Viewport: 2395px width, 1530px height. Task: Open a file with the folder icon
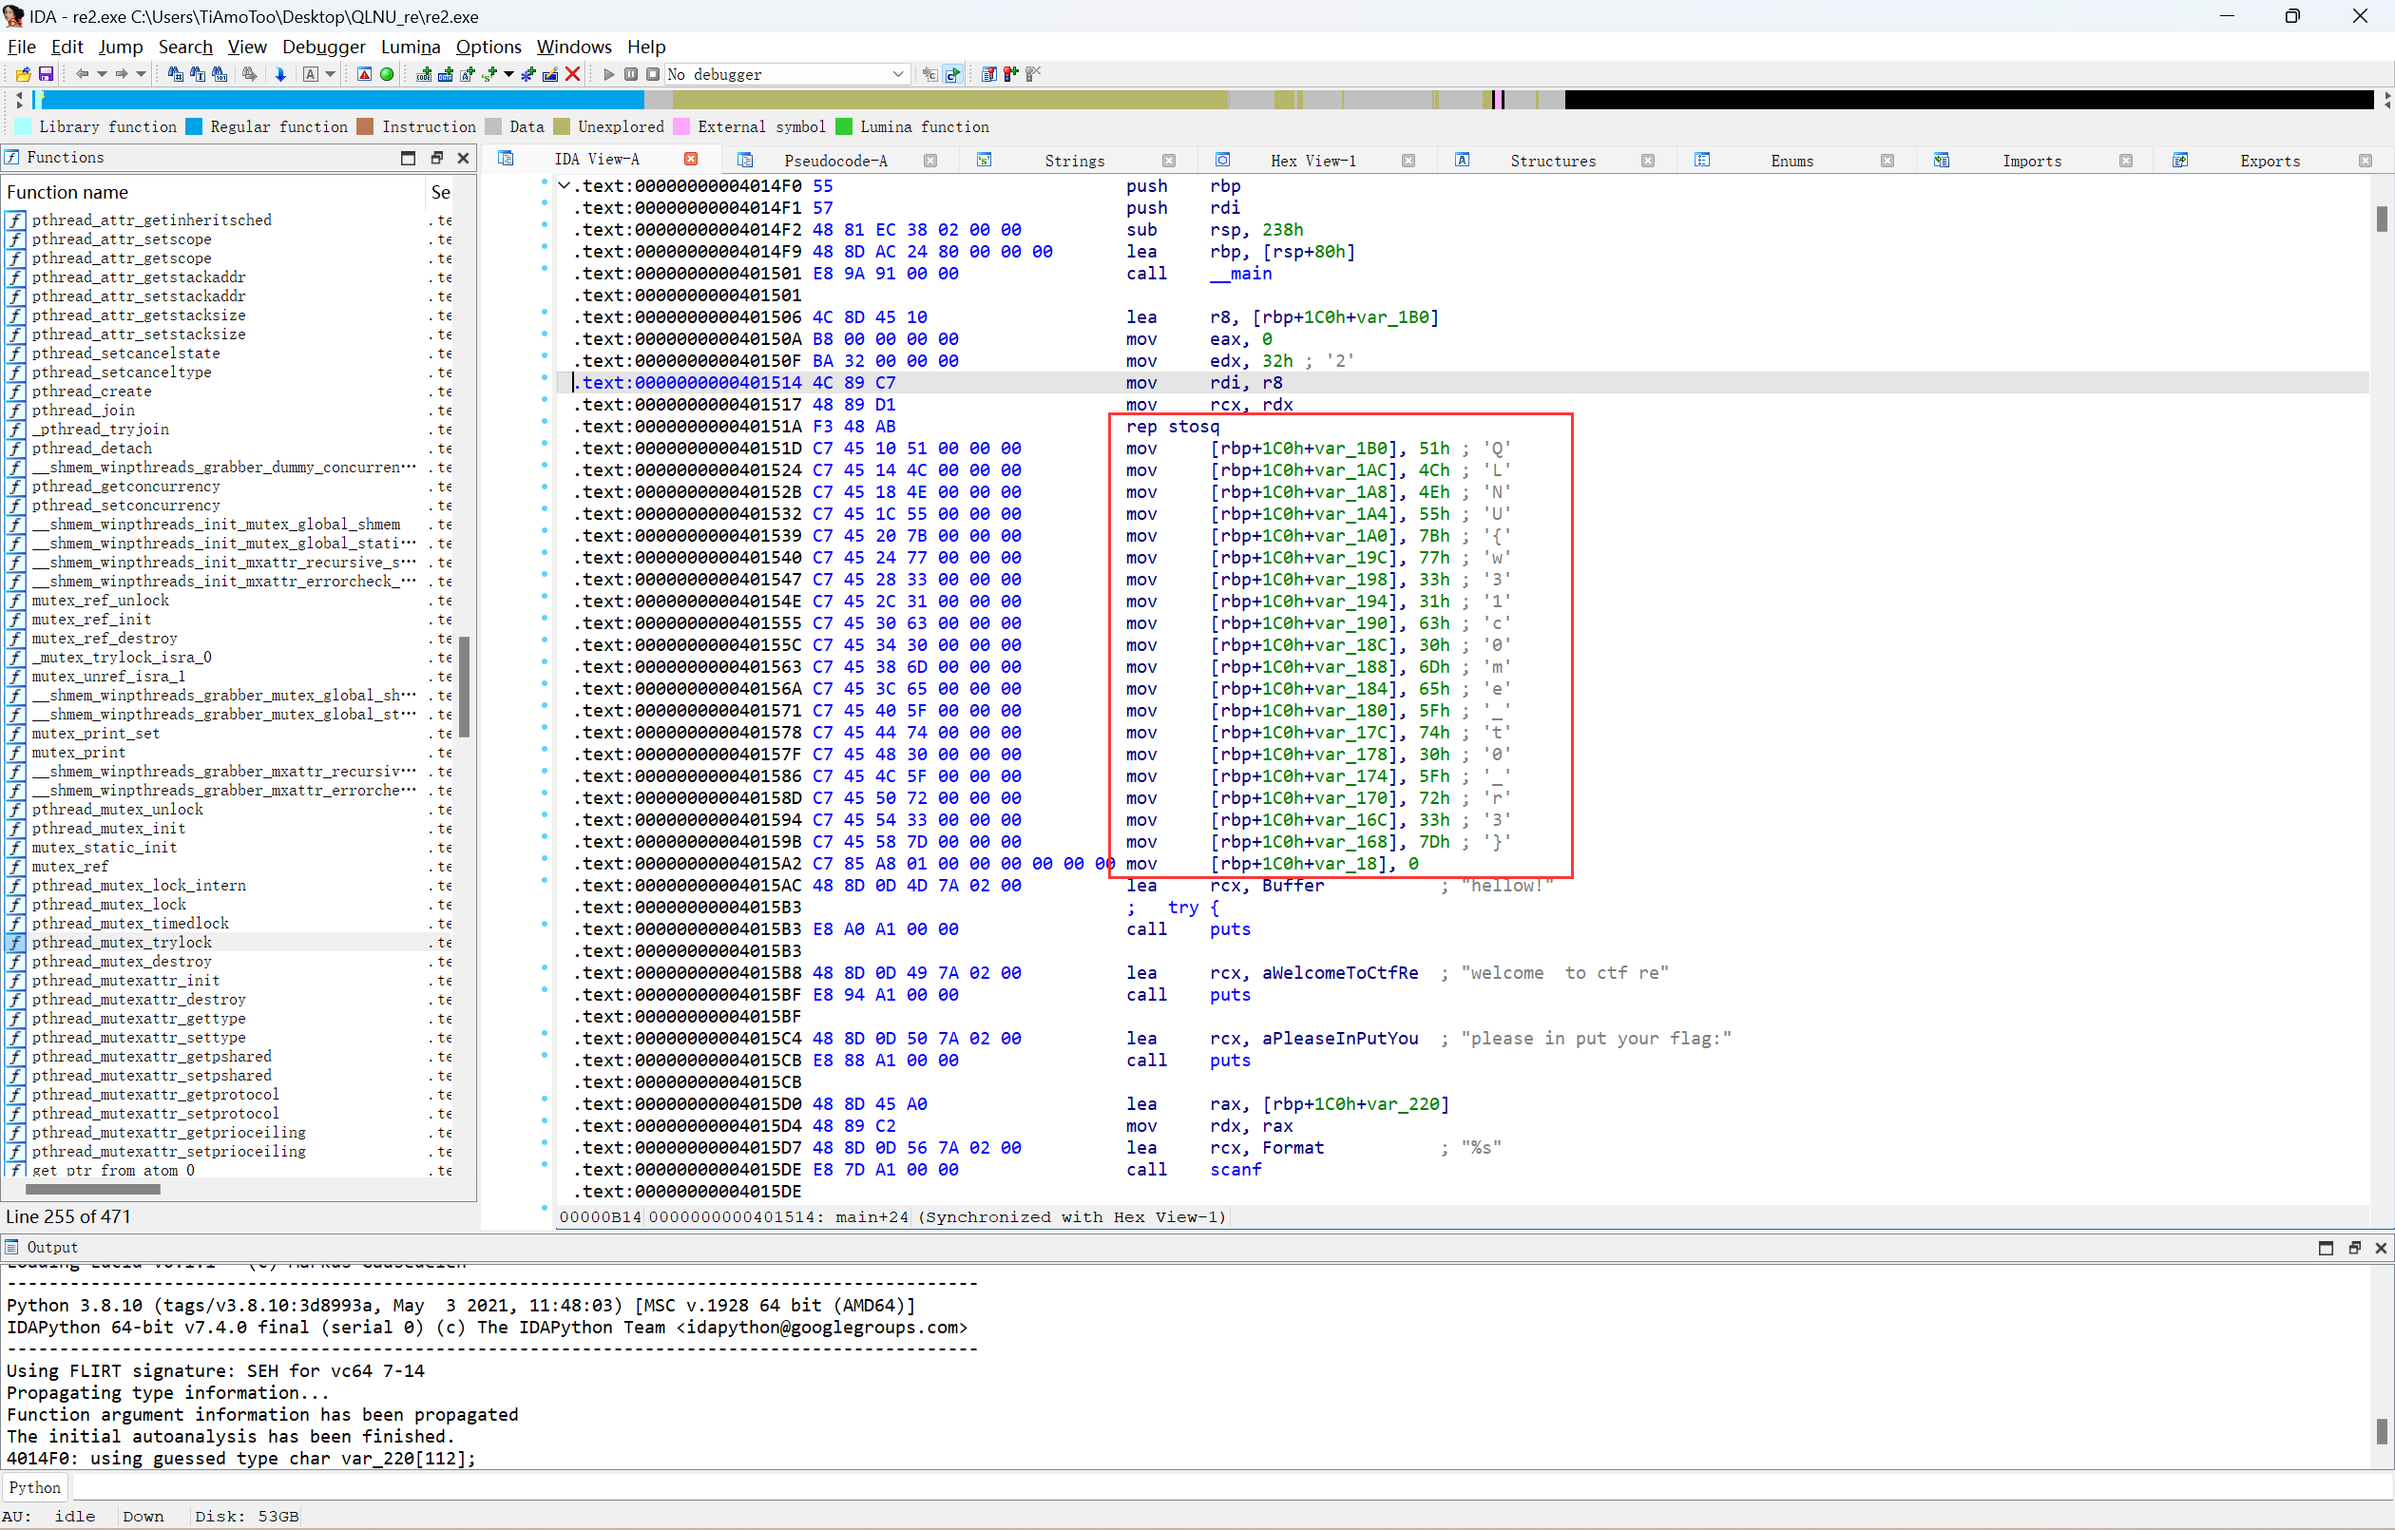click(x=23, y=75)
